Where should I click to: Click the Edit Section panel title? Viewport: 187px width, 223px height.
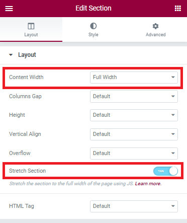click(x=93, y=8)
